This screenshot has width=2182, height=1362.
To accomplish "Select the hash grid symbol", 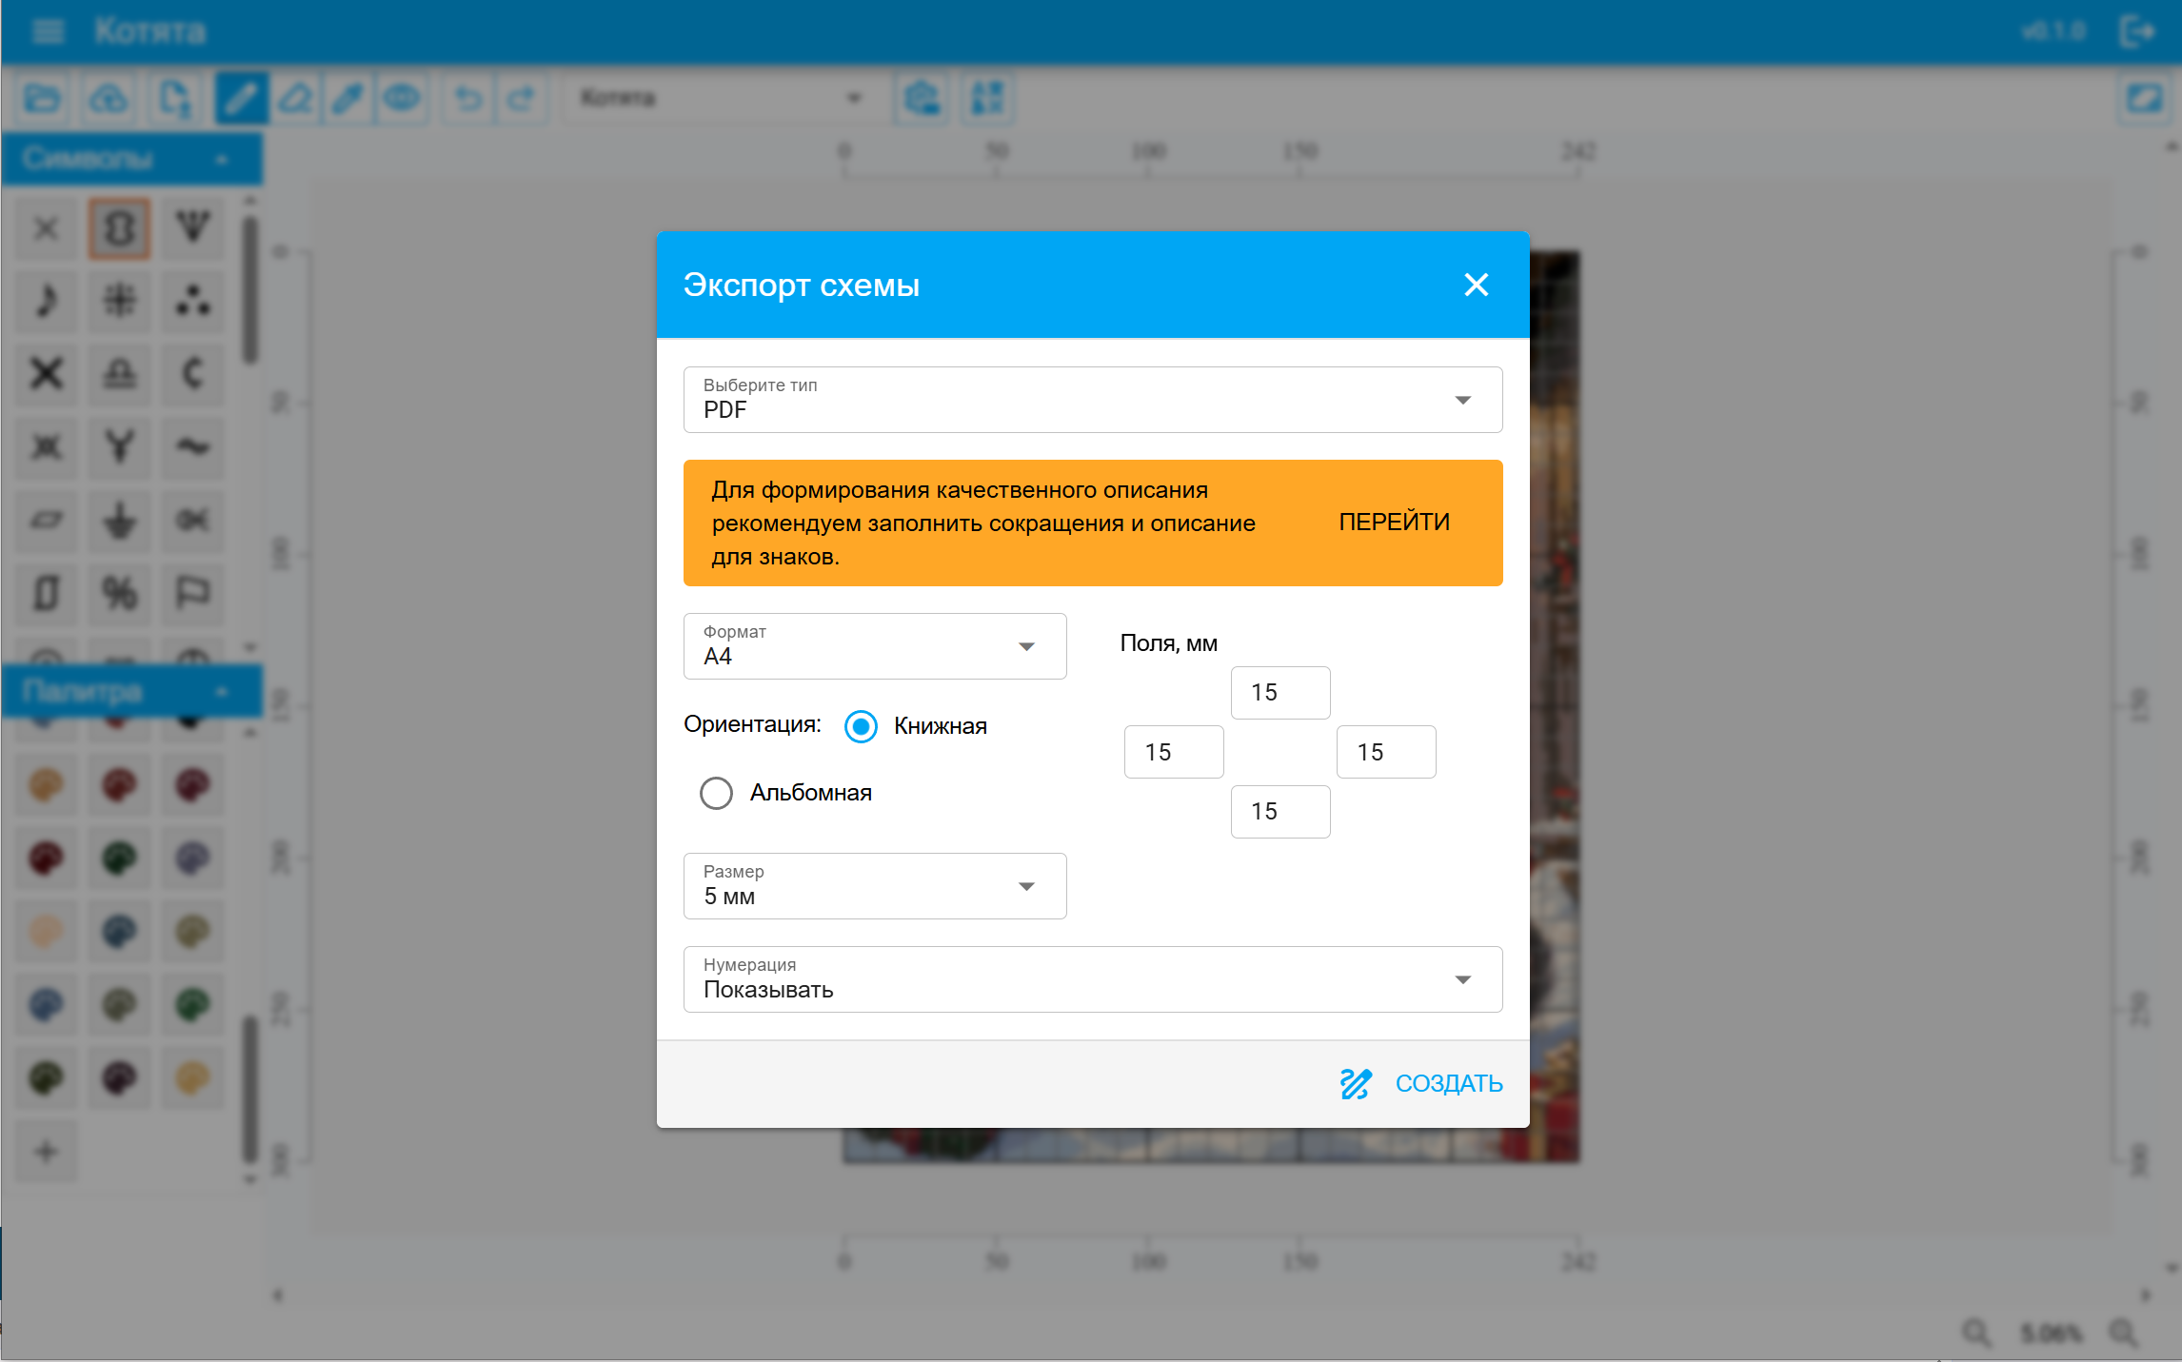I will (119, 301).
